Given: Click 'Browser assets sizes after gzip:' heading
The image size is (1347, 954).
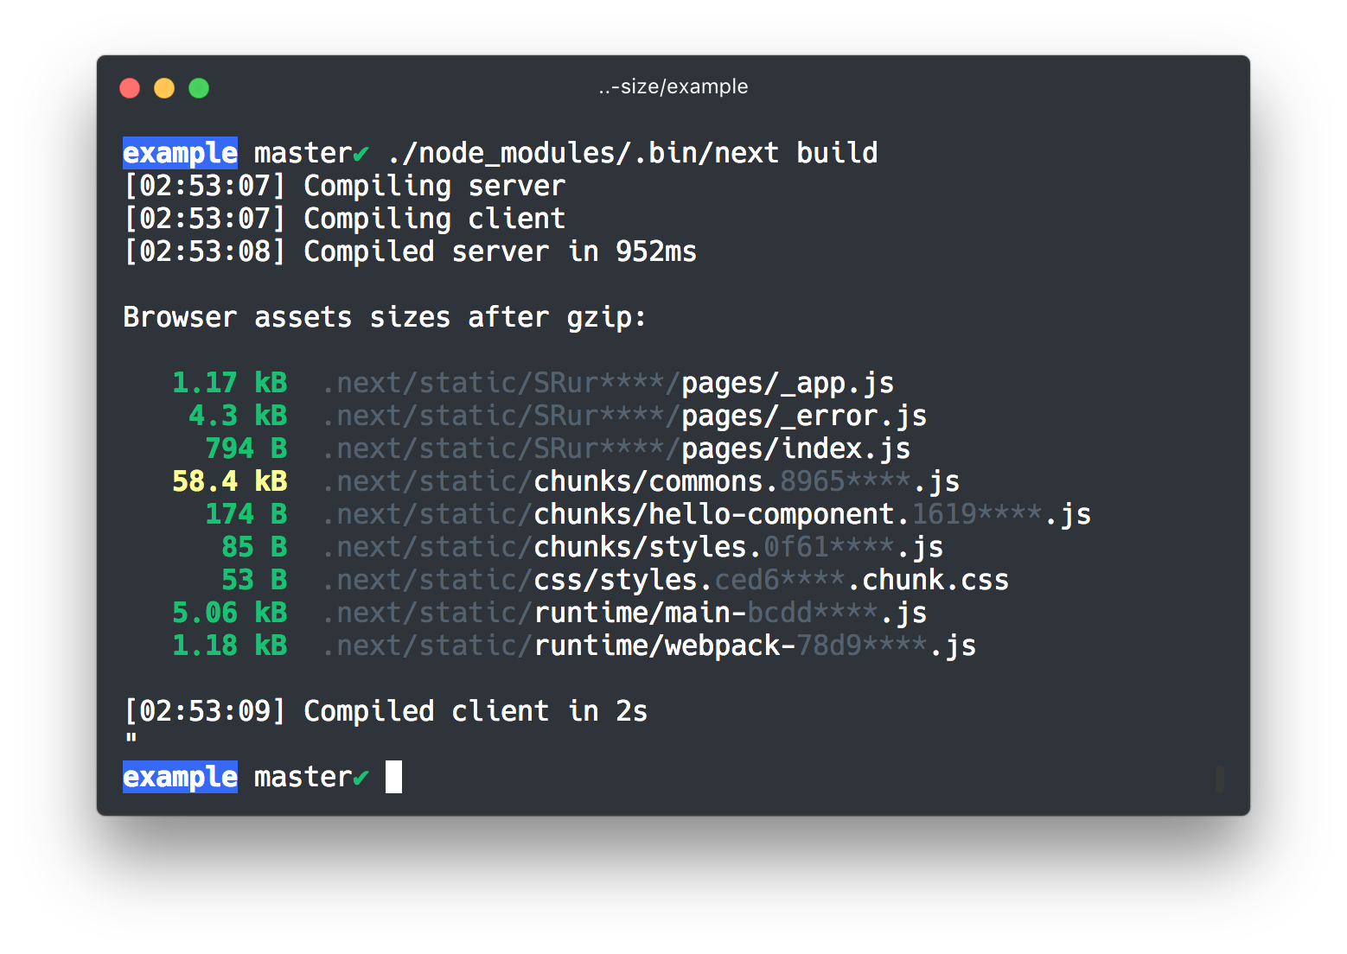Looking at the screenshot, I should coord(385,317).
